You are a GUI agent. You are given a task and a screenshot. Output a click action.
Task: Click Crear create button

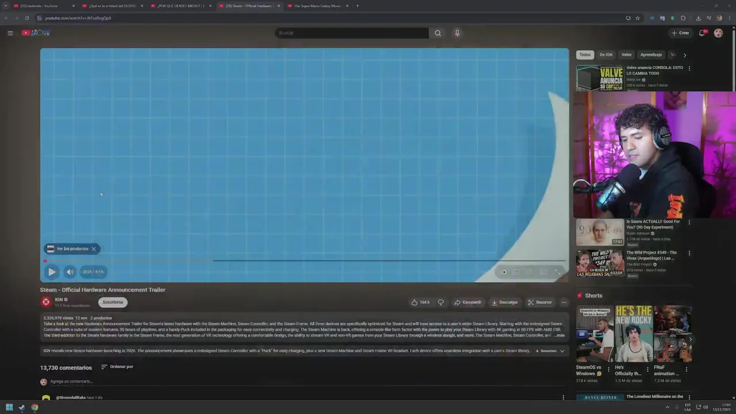tap(680, 33)
